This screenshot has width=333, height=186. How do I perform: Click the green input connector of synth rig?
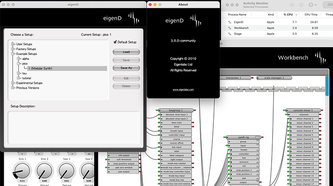click(224, 137)
